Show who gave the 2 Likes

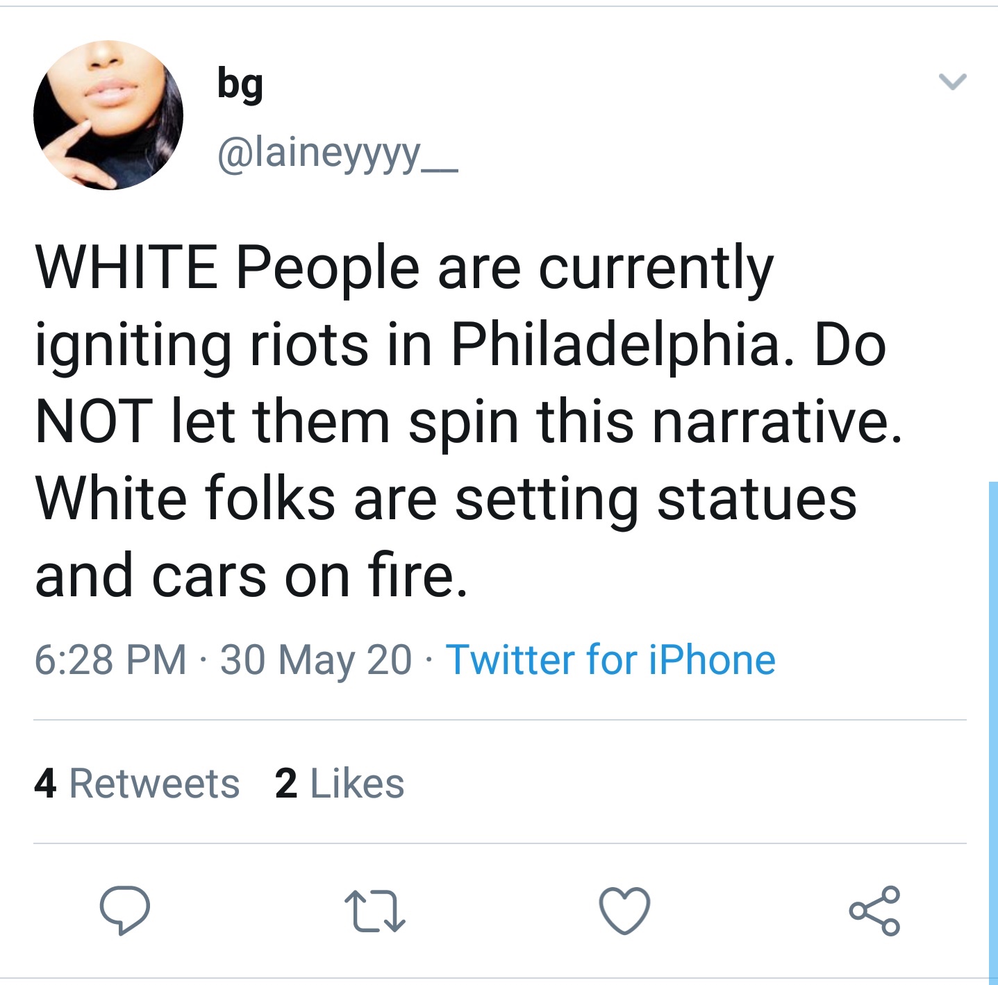[340, 784]
